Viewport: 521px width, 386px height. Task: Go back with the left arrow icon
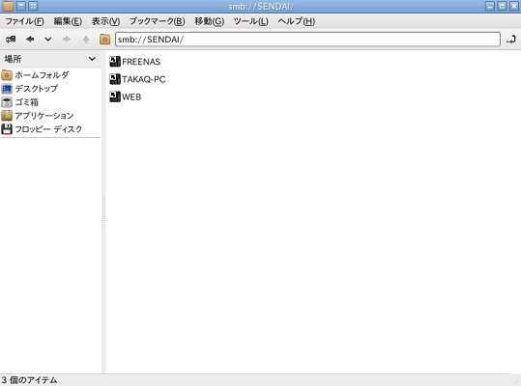point(30,40)
